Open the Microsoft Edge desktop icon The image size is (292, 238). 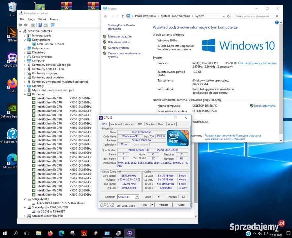[11, 161]
